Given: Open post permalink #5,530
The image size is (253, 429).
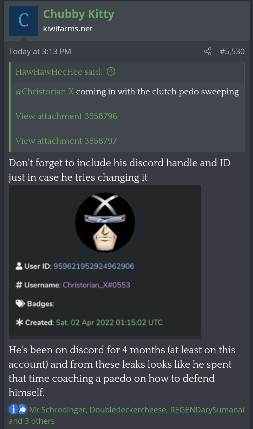Looking at the screenshot, I should coord(232,51).
